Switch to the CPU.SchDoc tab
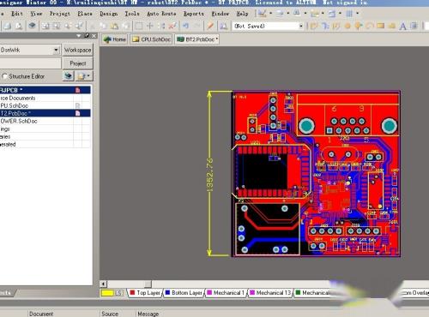The height and width of the screenshot is (317, 429). pyautogui.click(x=152, y=39)
